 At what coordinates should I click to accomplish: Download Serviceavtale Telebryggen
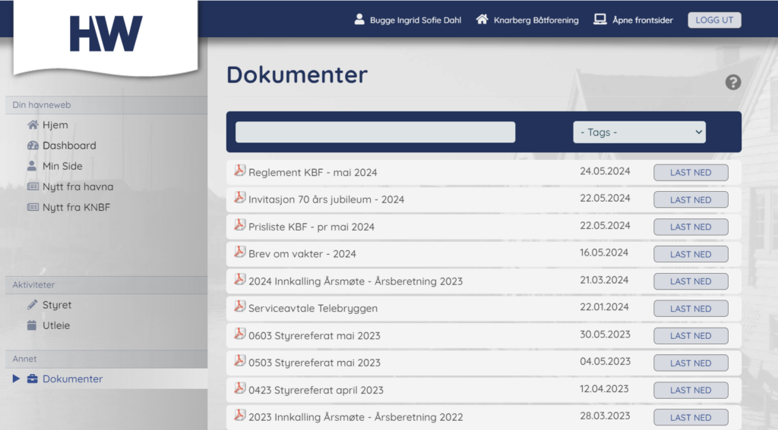click(691, 309)
